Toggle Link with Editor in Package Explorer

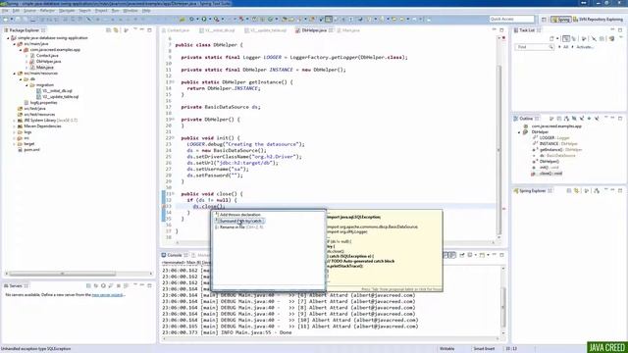pyautogui.click(x=116, y=30)
